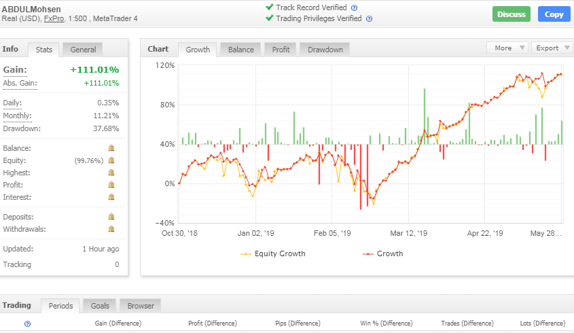Click the Withdrawals lock icon

111,229
